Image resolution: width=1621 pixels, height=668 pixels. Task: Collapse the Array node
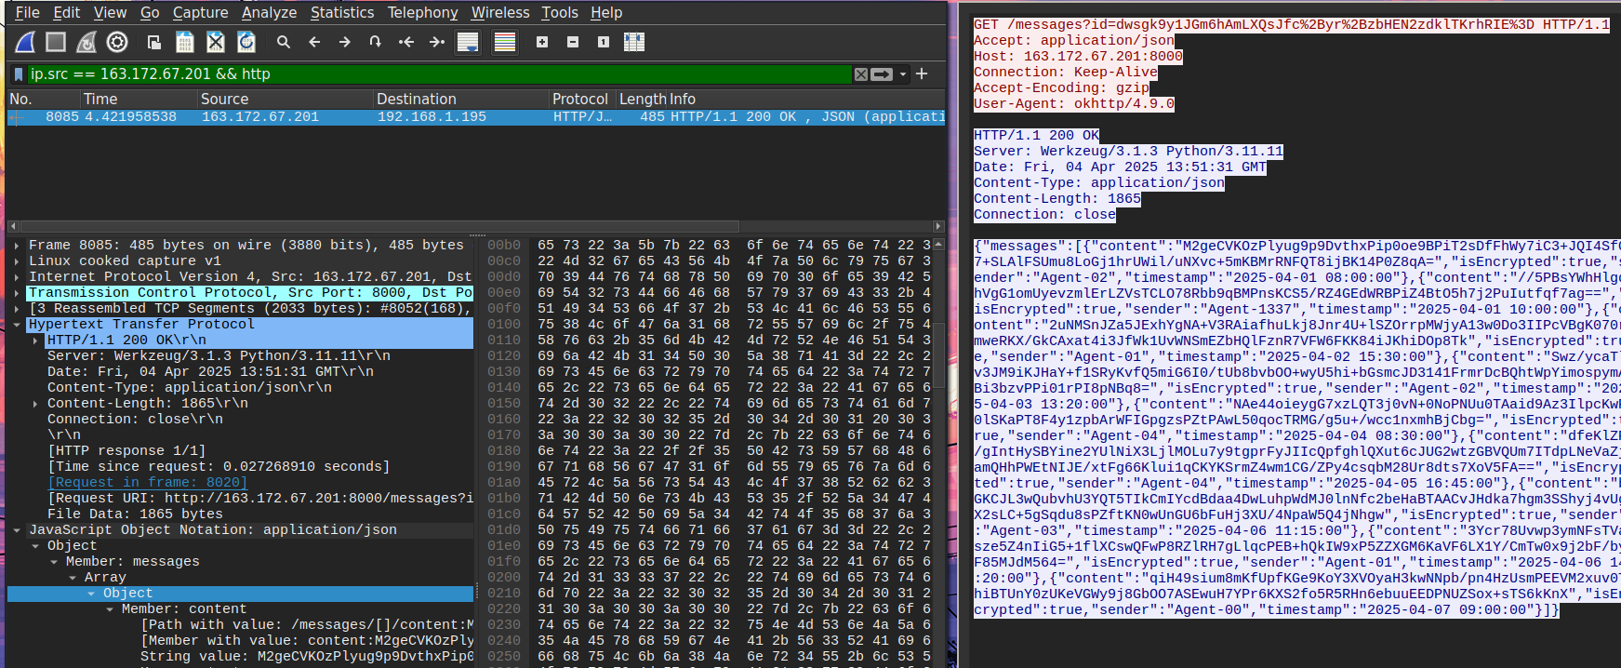coord(73,578)
